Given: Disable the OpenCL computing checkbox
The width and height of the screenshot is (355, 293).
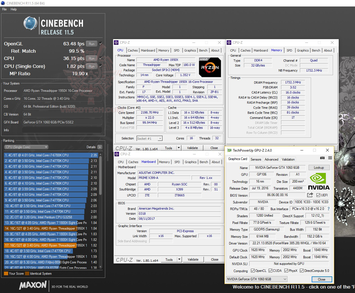Looking at the screenshot, I should click(x=253, y=271).
